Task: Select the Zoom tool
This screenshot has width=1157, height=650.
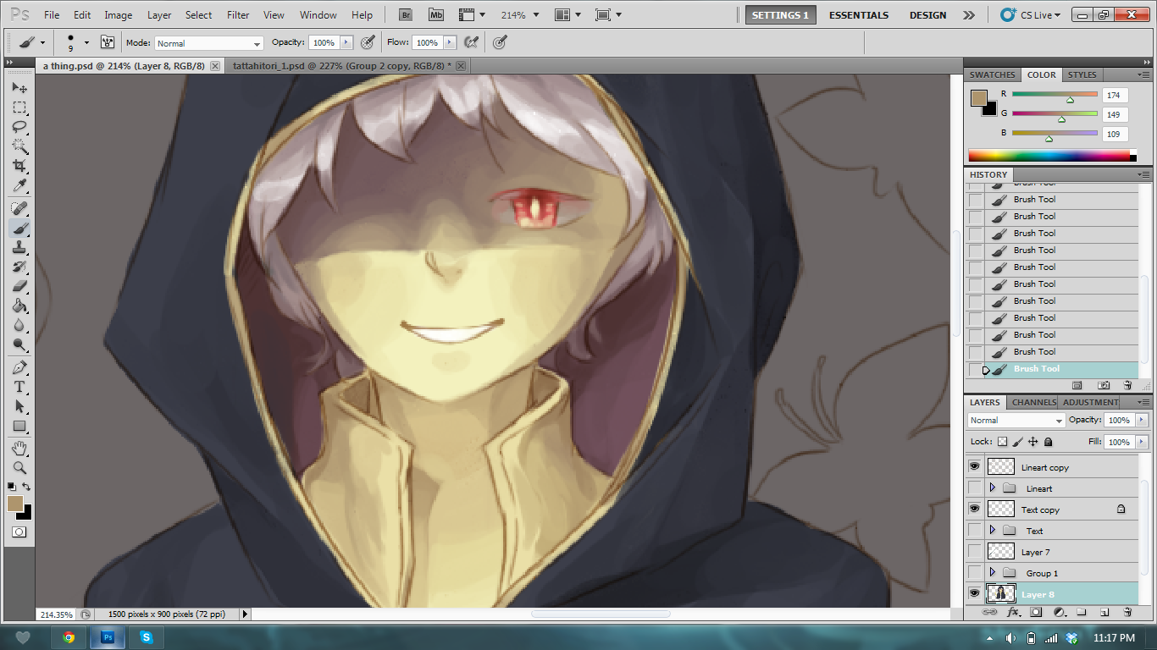Action: click(19, 466)
